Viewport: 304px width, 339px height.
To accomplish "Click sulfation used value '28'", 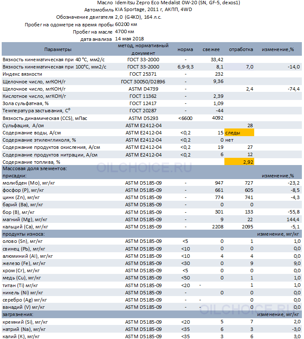I will (250, 125).
